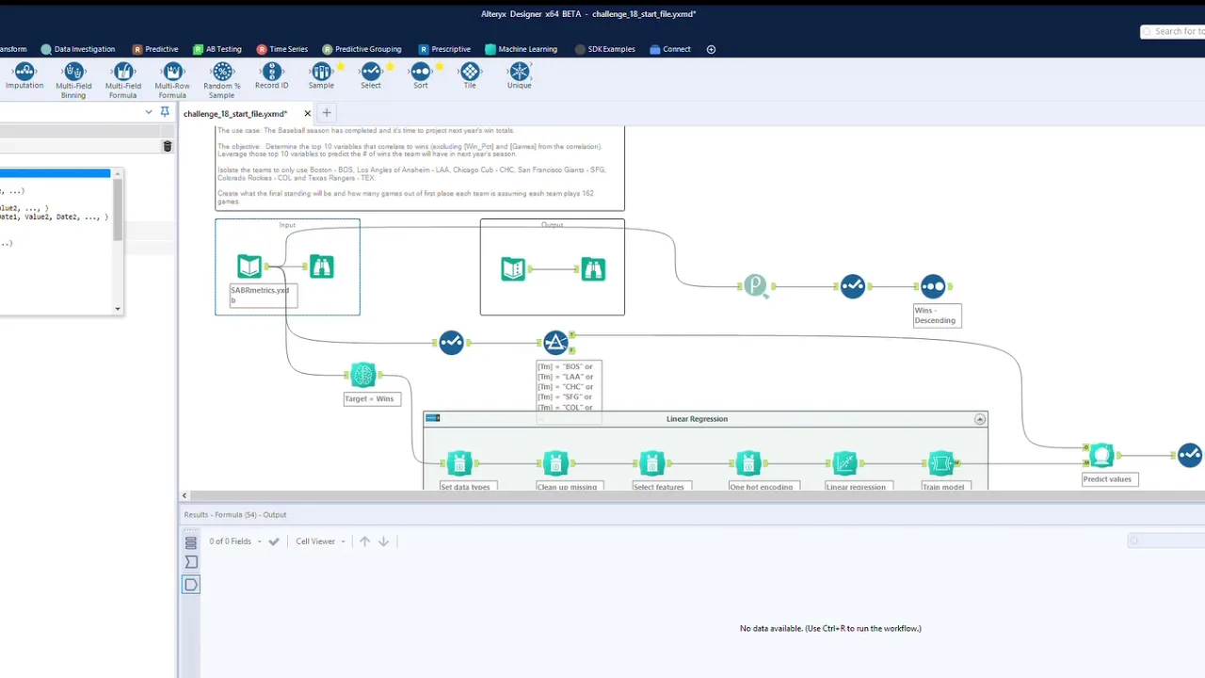
Task: Toggle favorite star on Sort tool
Action: pos(439,67)
